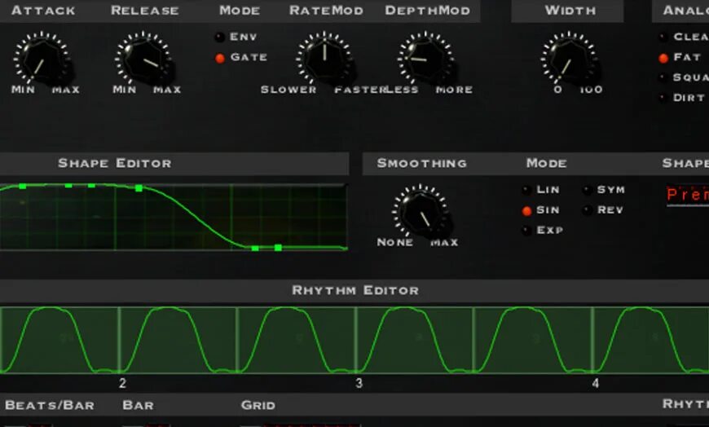This screenshot has width=709, height=427.
Task: Click beat marker 4 in Rhythm Editor
Action: [596, 383]
